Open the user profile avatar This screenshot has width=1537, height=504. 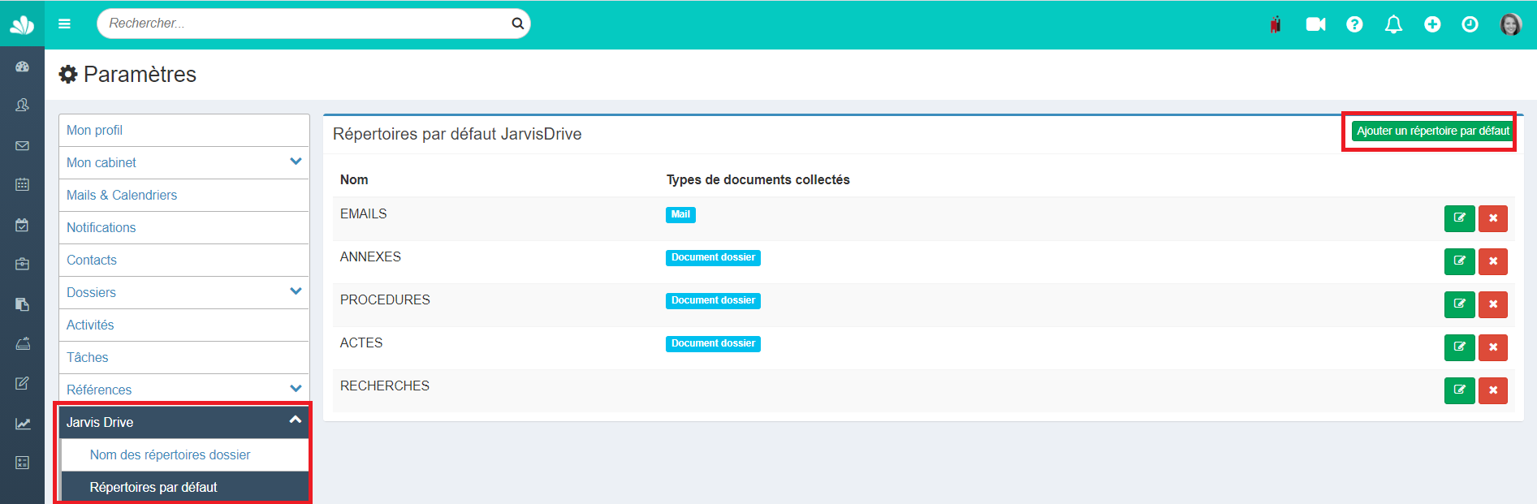(x=1510, y=24)
